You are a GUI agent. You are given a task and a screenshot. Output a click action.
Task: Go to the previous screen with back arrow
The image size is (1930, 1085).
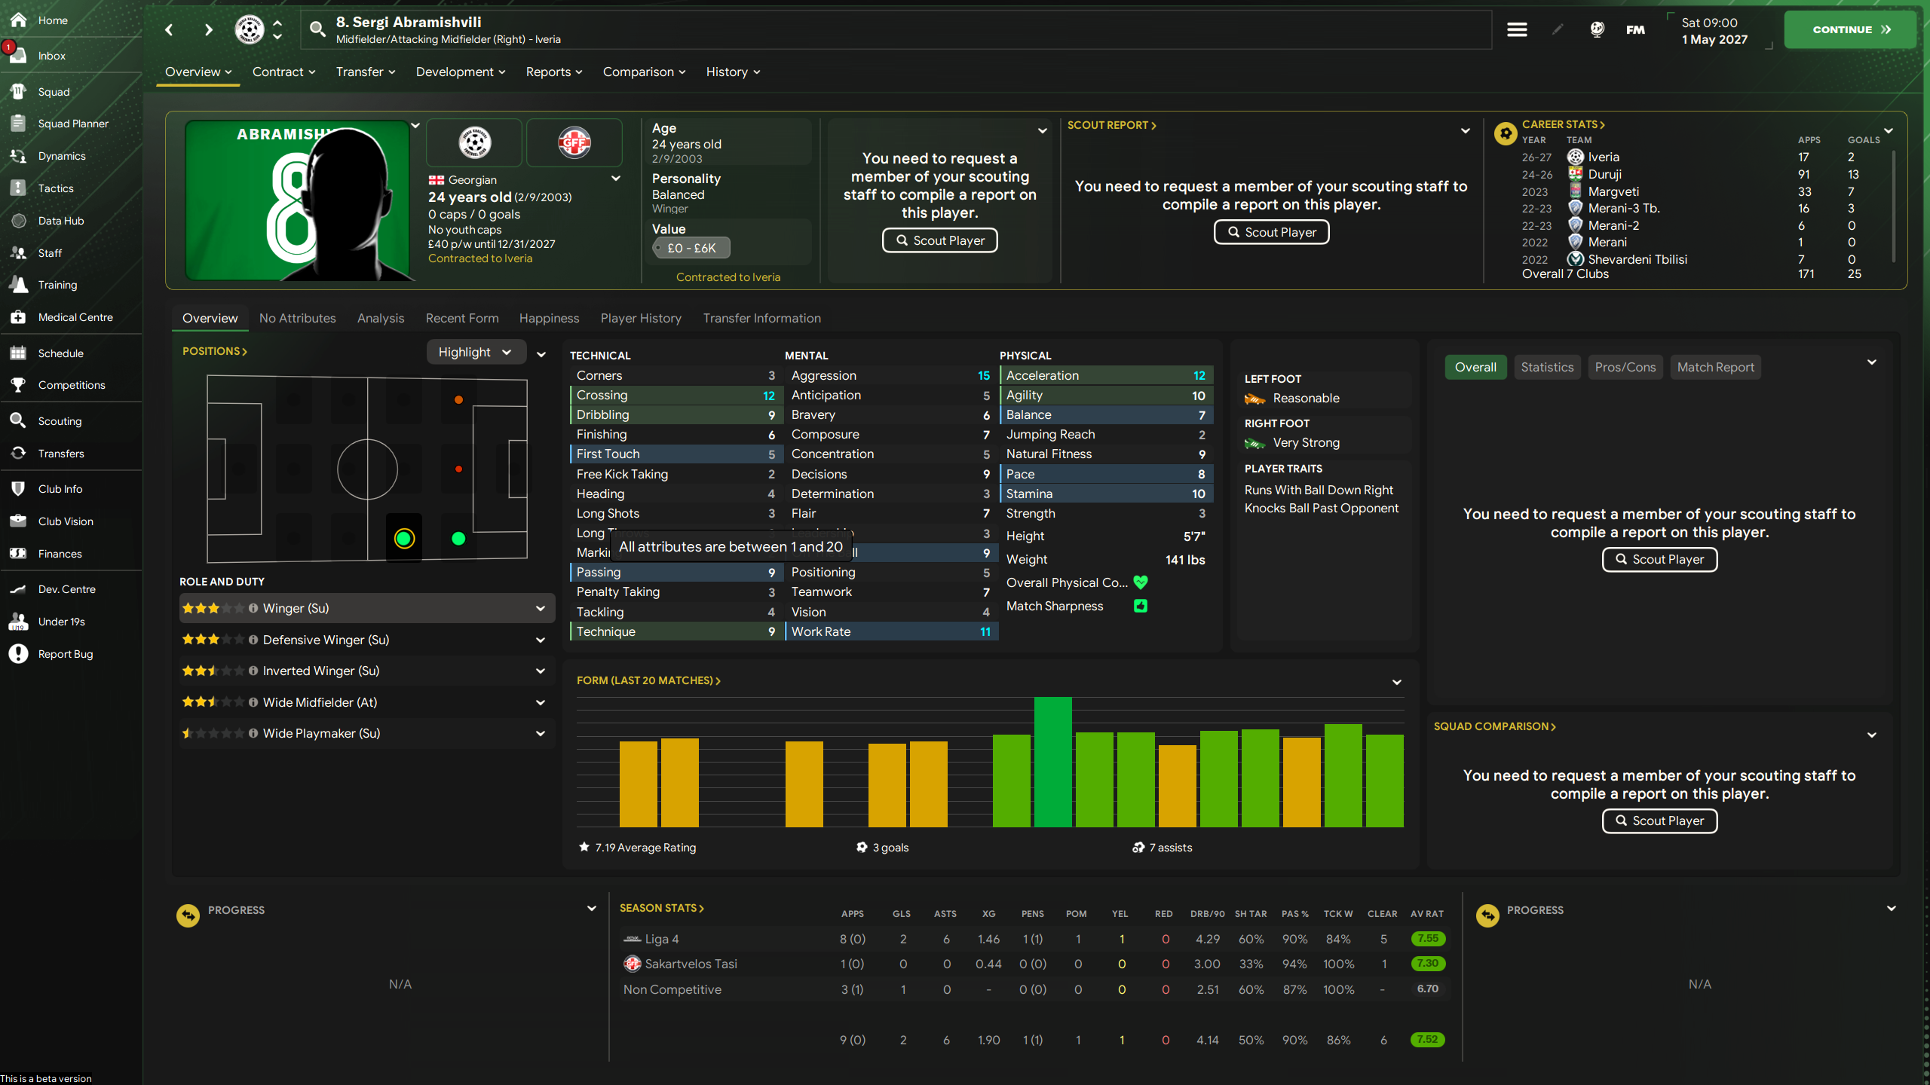tap(169, 29)
